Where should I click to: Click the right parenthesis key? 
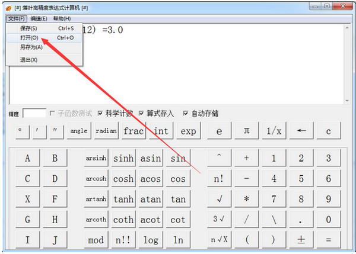274,240
